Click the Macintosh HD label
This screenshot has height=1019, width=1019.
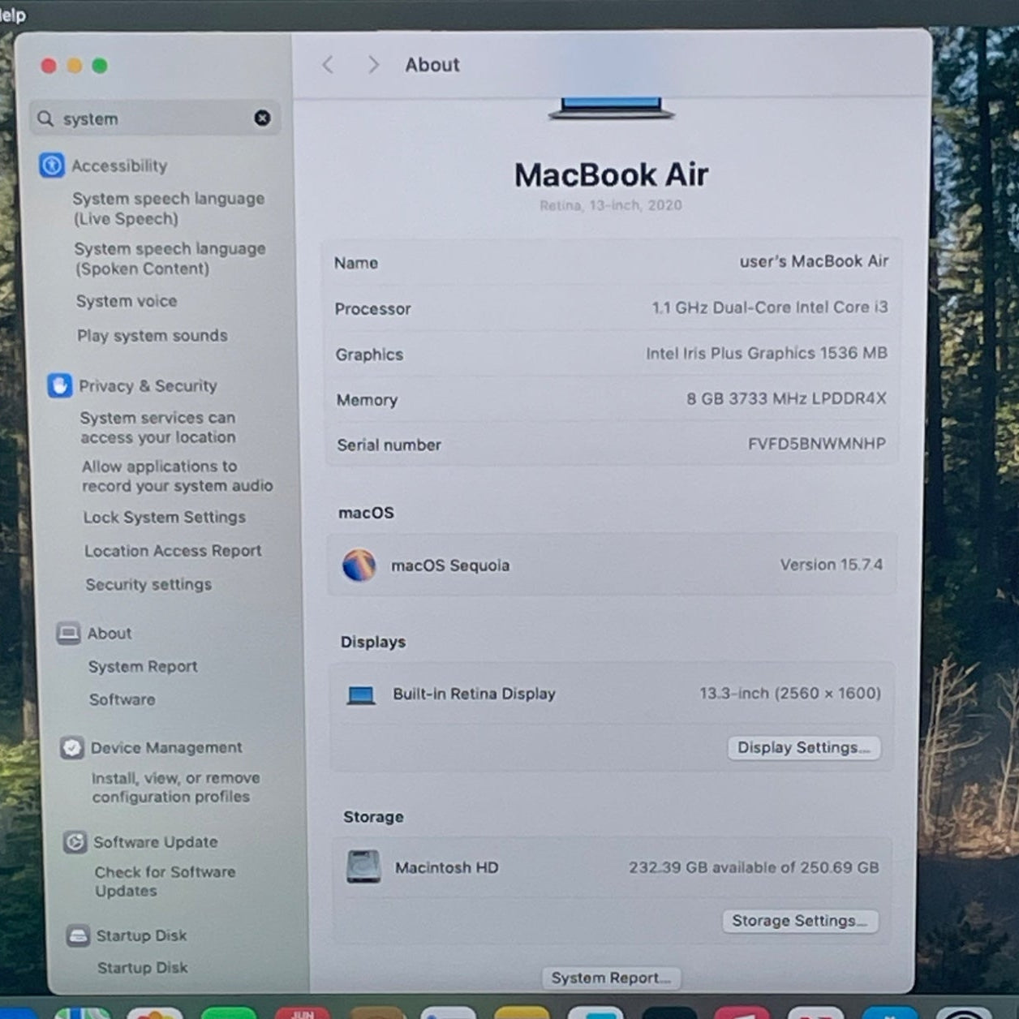click(446, 867)
